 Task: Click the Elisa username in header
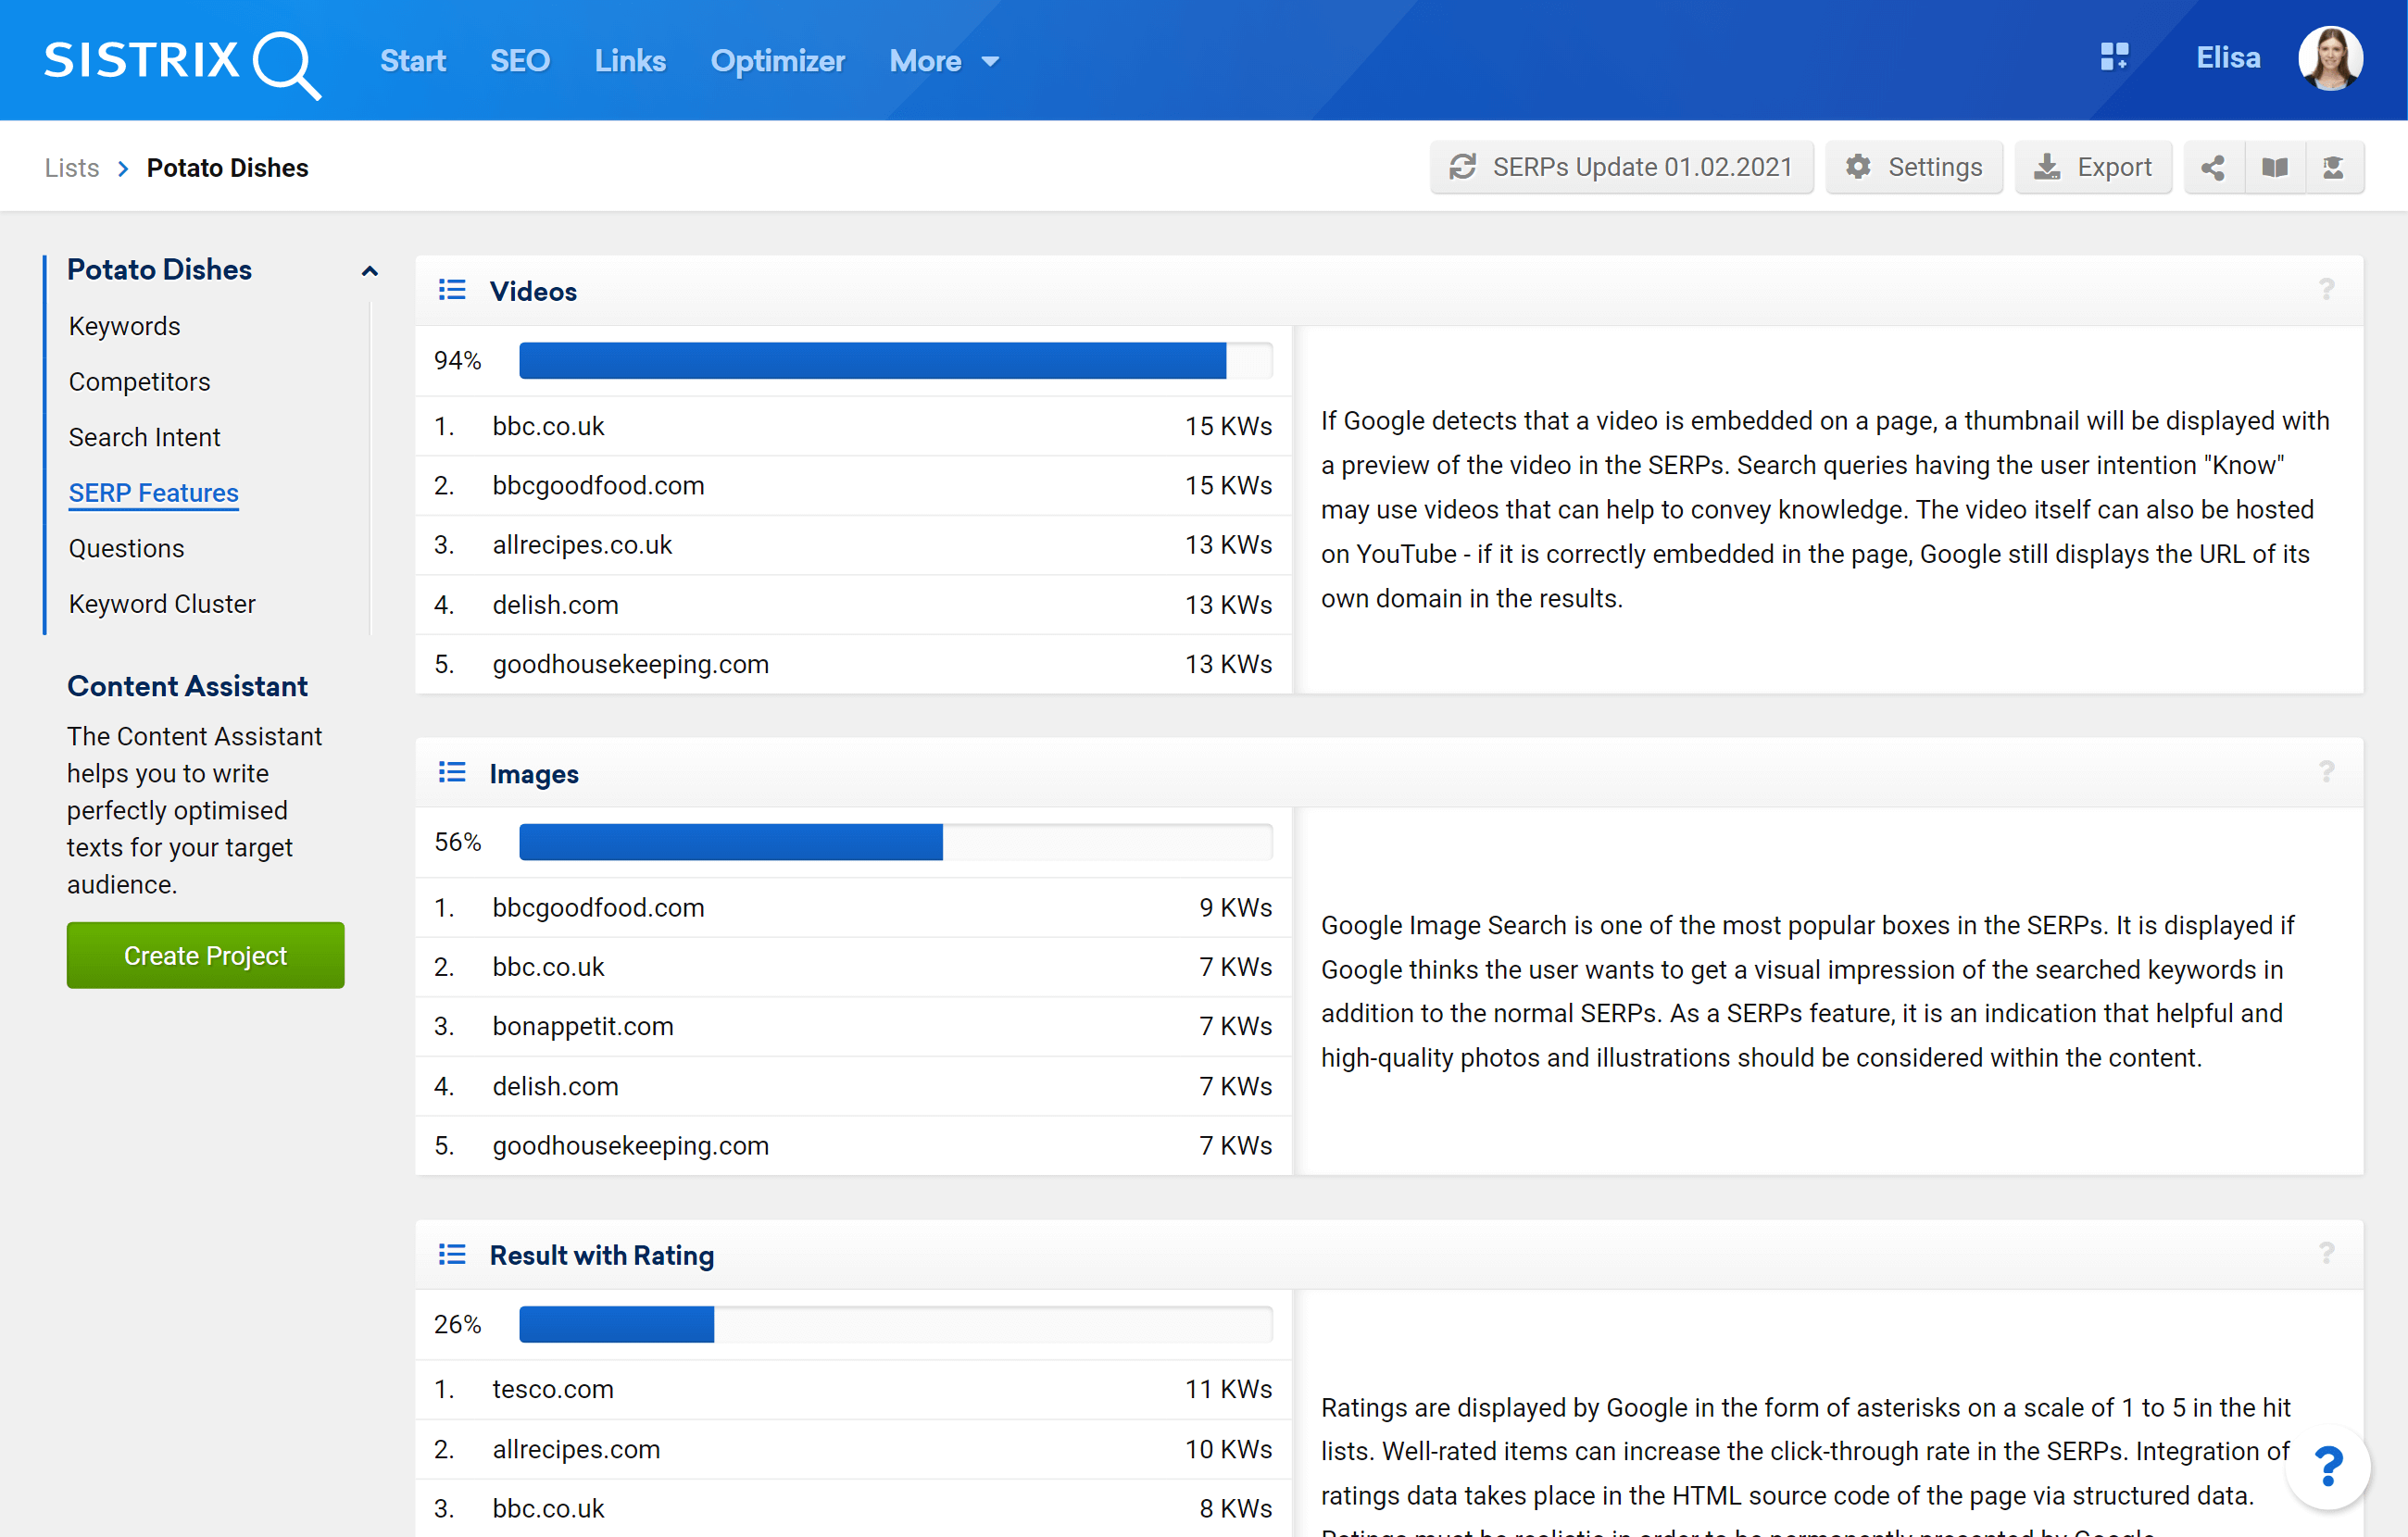(x=2228, y=58)
